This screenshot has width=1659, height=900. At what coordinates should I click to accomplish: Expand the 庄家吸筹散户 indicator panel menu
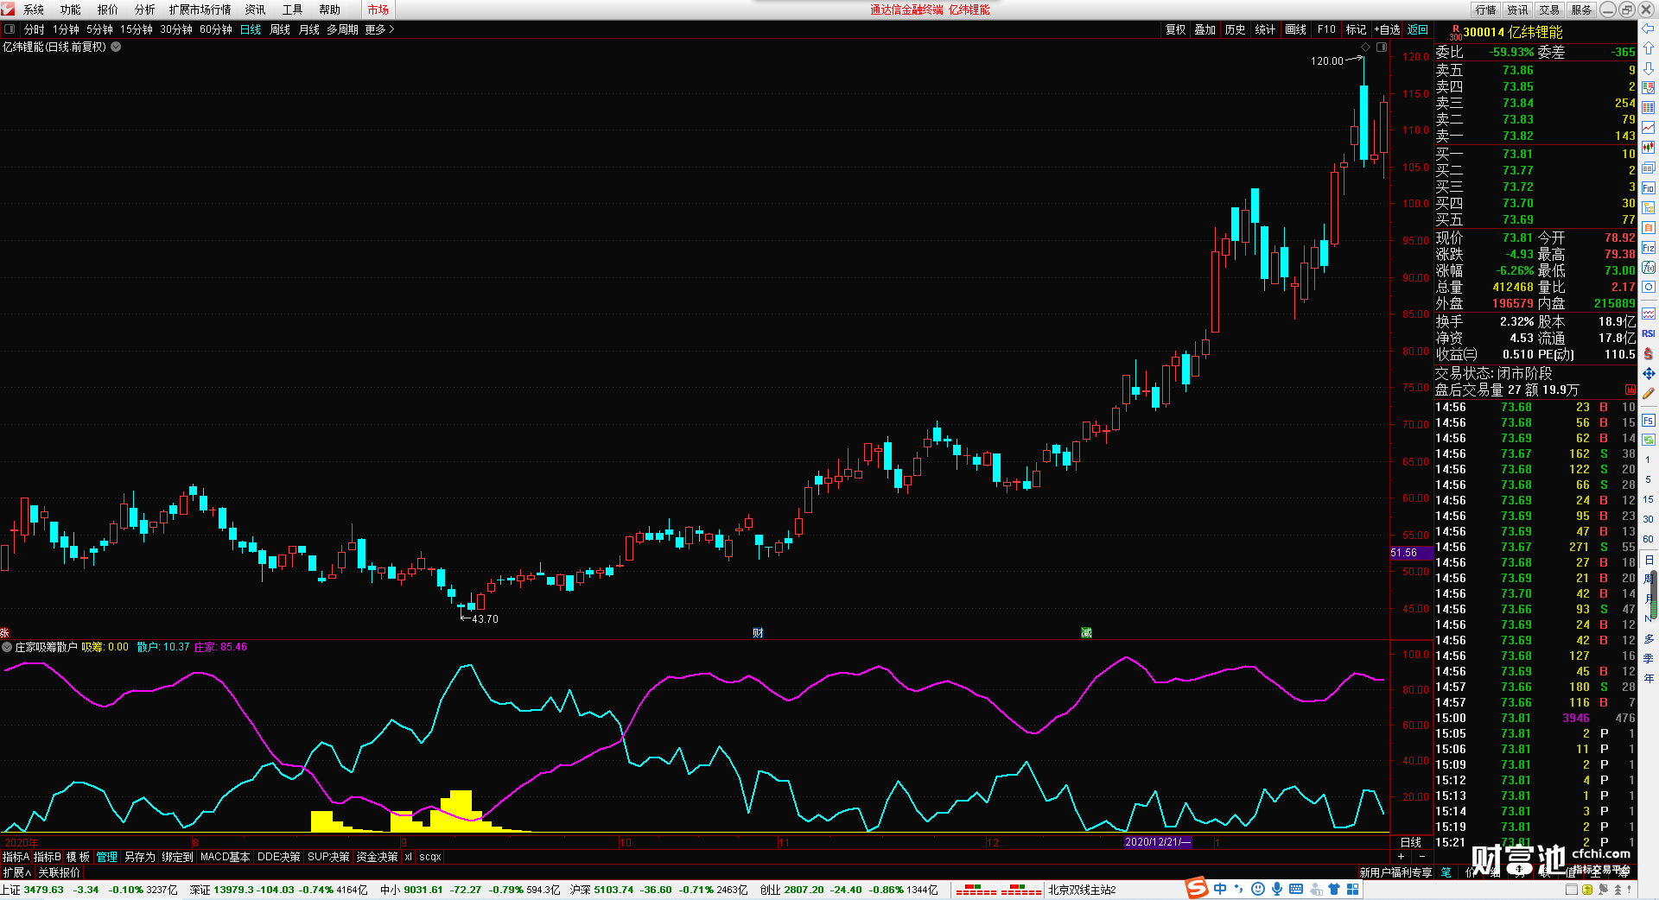7,647
